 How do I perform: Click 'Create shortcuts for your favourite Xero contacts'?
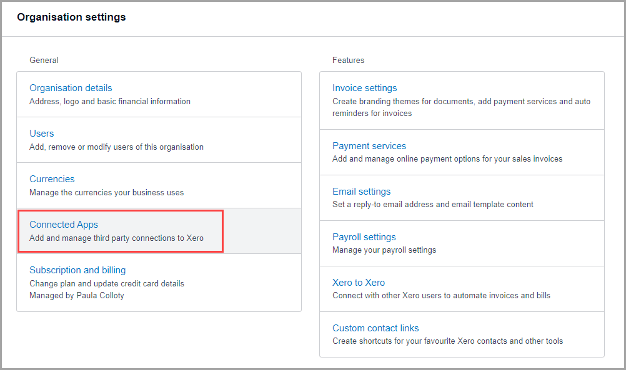pos(448,341)
